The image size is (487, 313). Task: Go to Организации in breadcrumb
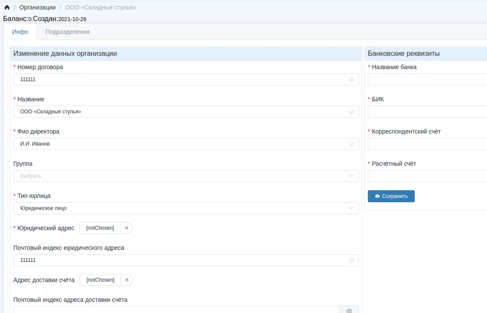(x=37, y=8)
